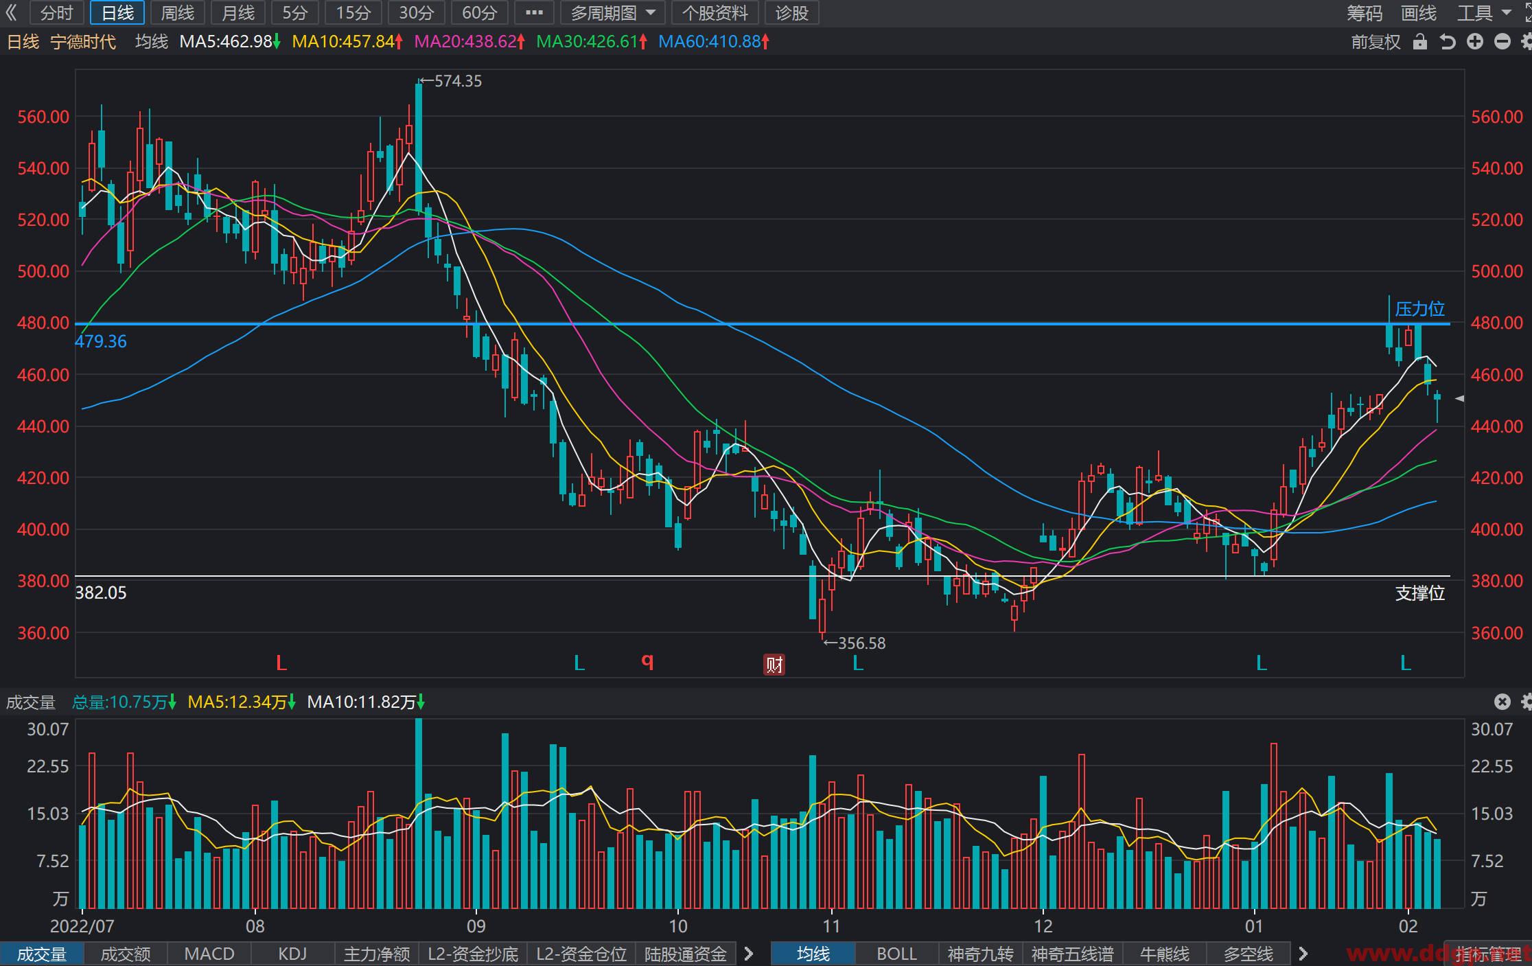
Task: Switch sub-indicator to MACD tab
Action: [209, 954]
